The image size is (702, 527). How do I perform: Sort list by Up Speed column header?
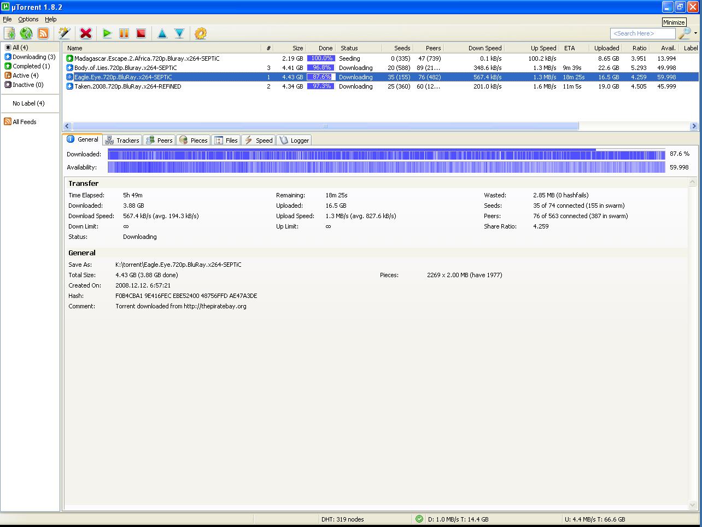(x=531, y=48)
